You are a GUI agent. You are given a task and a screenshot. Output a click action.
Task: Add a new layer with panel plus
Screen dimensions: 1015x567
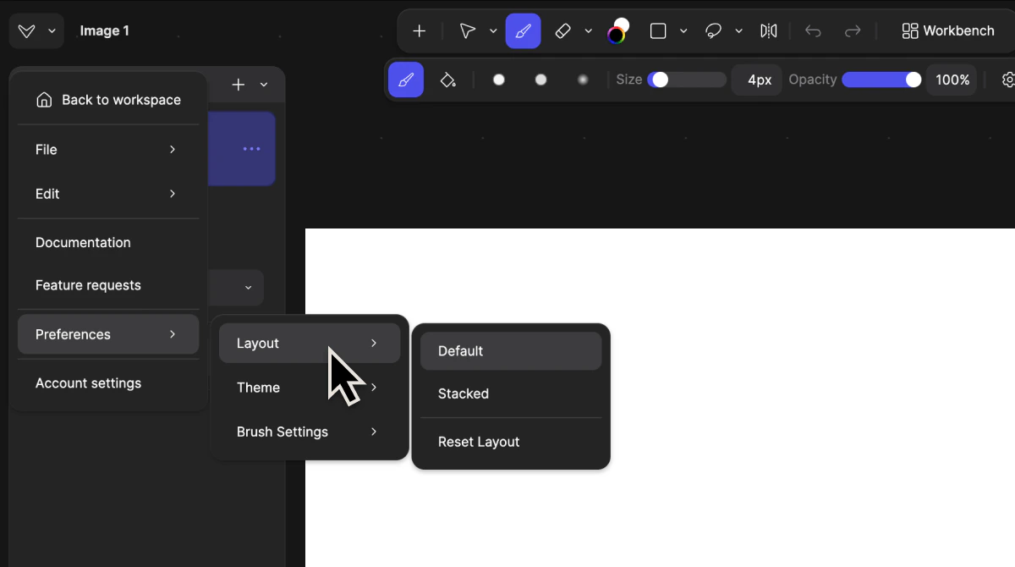(x=239, y=85)
